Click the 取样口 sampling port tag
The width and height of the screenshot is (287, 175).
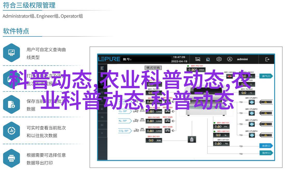click(x=266, y=153)
